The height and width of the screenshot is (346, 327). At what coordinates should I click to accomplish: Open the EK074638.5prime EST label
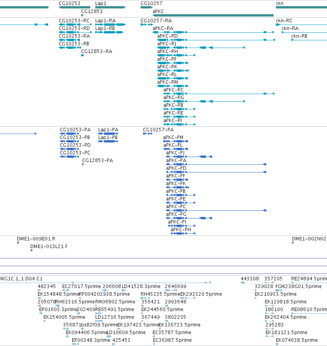coord(297,340)
